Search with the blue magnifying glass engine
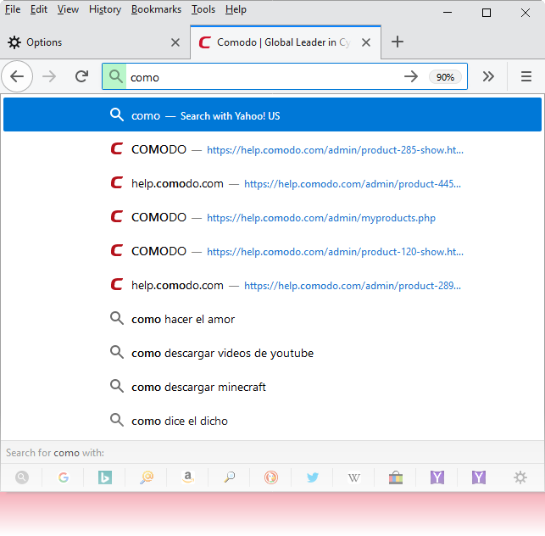This screenshot has height=536, width=545. click(x=230, y=477)
